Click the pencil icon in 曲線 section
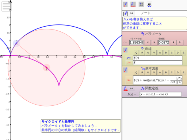The height and width of the screenshot is (140, 187). coord(125,50)
